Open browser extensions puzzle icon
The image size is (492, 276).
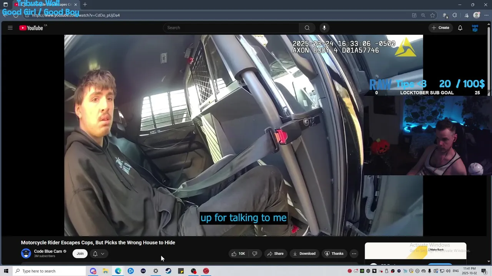click(455, 15)
